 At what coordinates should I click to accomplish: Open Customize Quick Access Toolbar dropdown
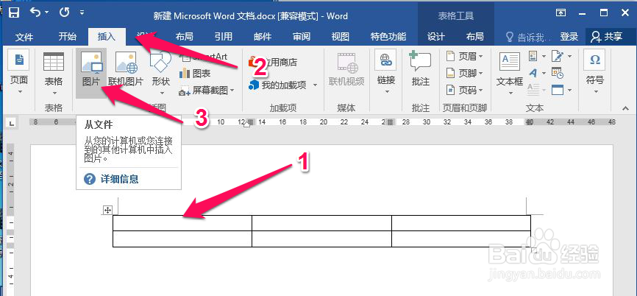82,13
